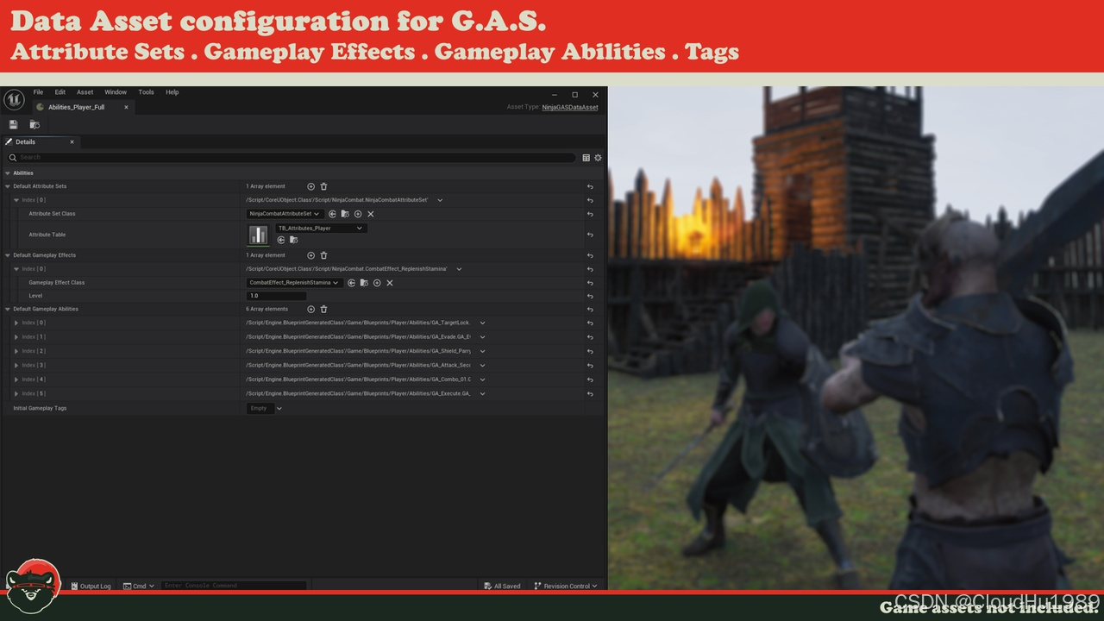The width and height of the screenshot is (1104, 621).
Task: Open Initial Gameplay Tags dropdown arrow
Action: point(279,408)
